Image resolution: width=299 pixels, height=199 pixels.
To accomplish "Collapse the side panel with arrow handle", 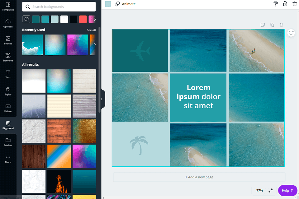I will click(x=101, y=99).
